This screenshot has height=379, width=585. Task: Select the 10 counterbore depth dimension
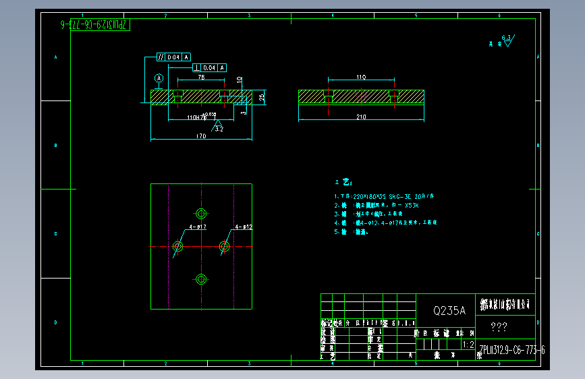coord(240,80)
